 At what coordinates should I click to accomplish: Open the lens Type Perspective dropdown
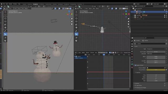click(x=156, y=49)
